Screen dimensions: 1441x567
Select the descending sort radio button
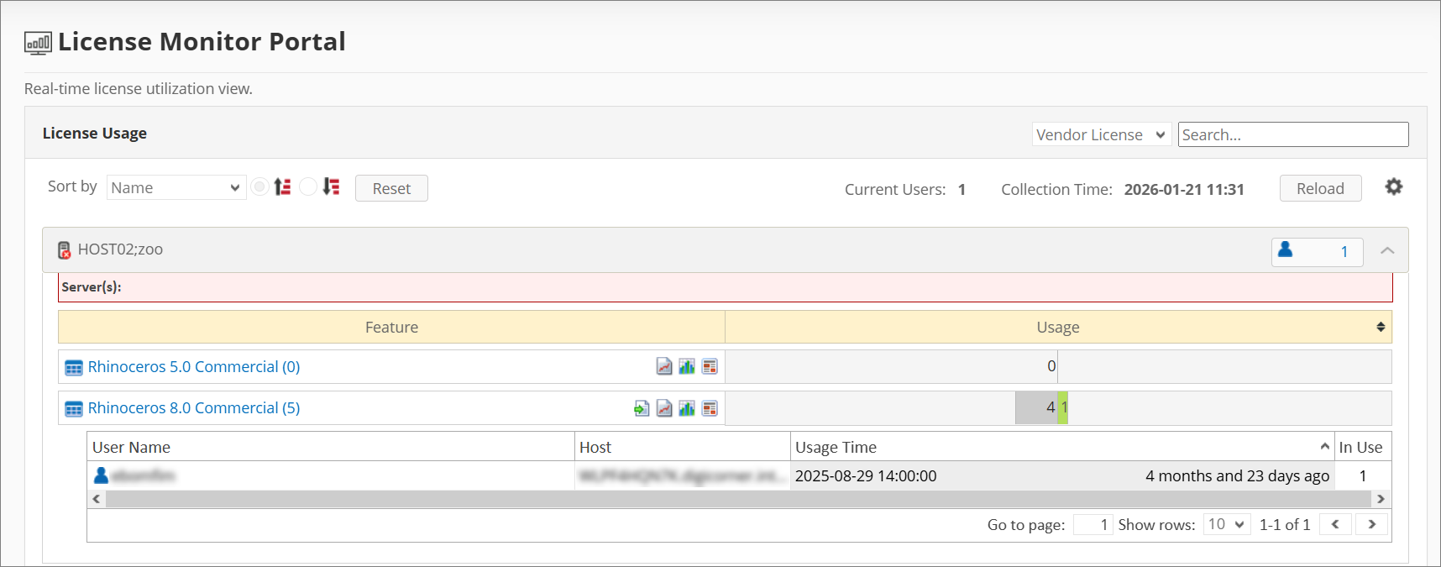point(308,186)
